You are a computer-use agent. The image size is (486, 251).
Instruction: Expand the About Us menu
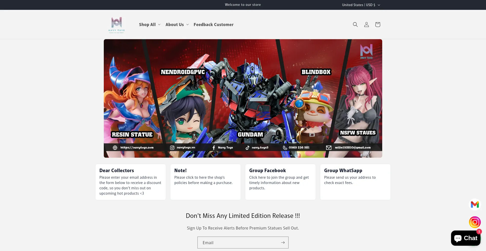click(177, 25)
